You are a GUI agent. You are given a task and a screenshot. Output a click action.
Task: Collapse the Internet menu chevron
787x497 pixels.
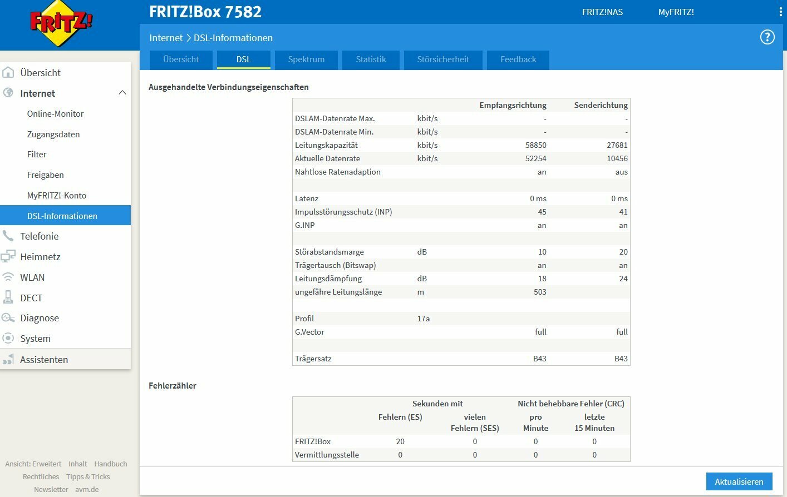[122, 93]
